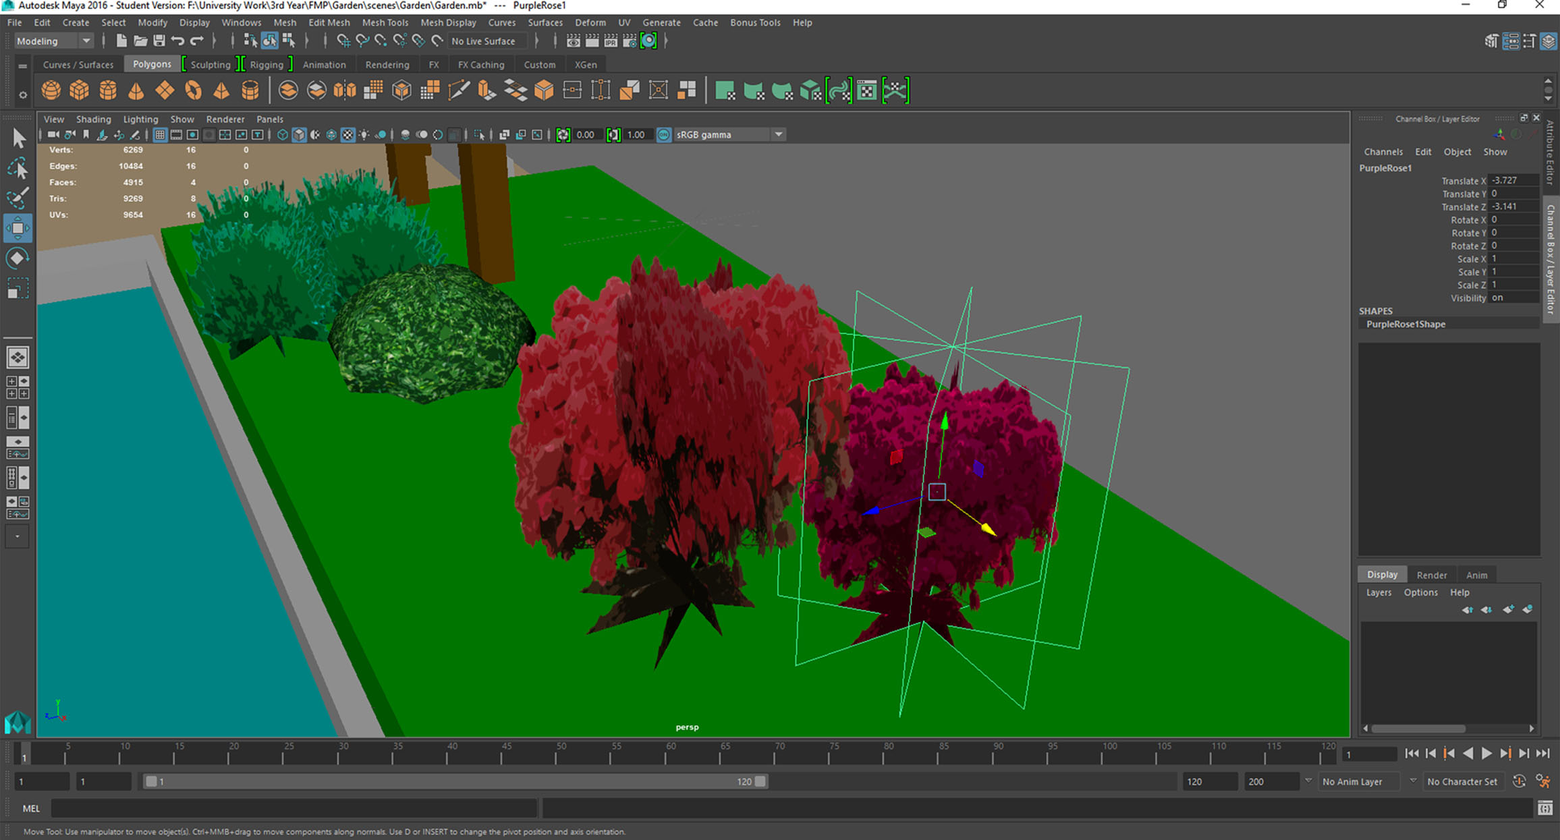The image size is (1560, 840).
Task: Toggle the viewport grid display
Action: [160, 135]
